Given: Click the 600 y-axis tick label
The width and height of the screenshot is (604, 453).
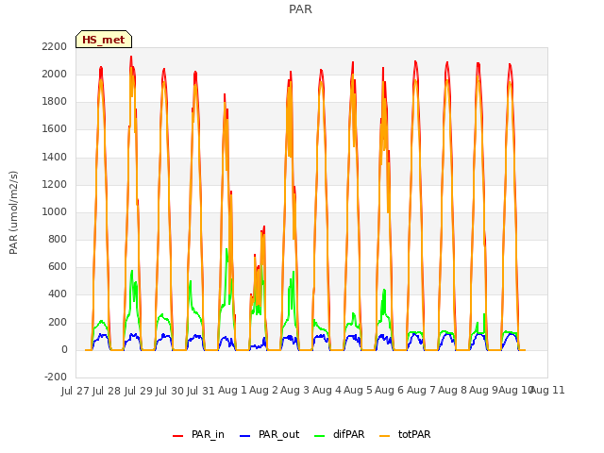Looking at the screenshot, I should tap(58, 266).
